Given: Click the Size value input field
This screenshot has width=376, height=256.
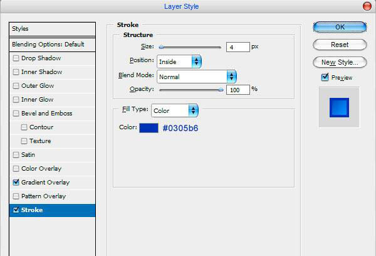Looking at the screenshot, I should click(x=238, y=47).
